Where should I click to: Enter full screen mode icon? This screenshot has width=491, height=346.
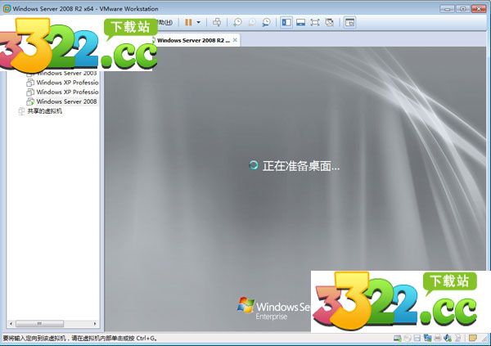coord(315,22)
